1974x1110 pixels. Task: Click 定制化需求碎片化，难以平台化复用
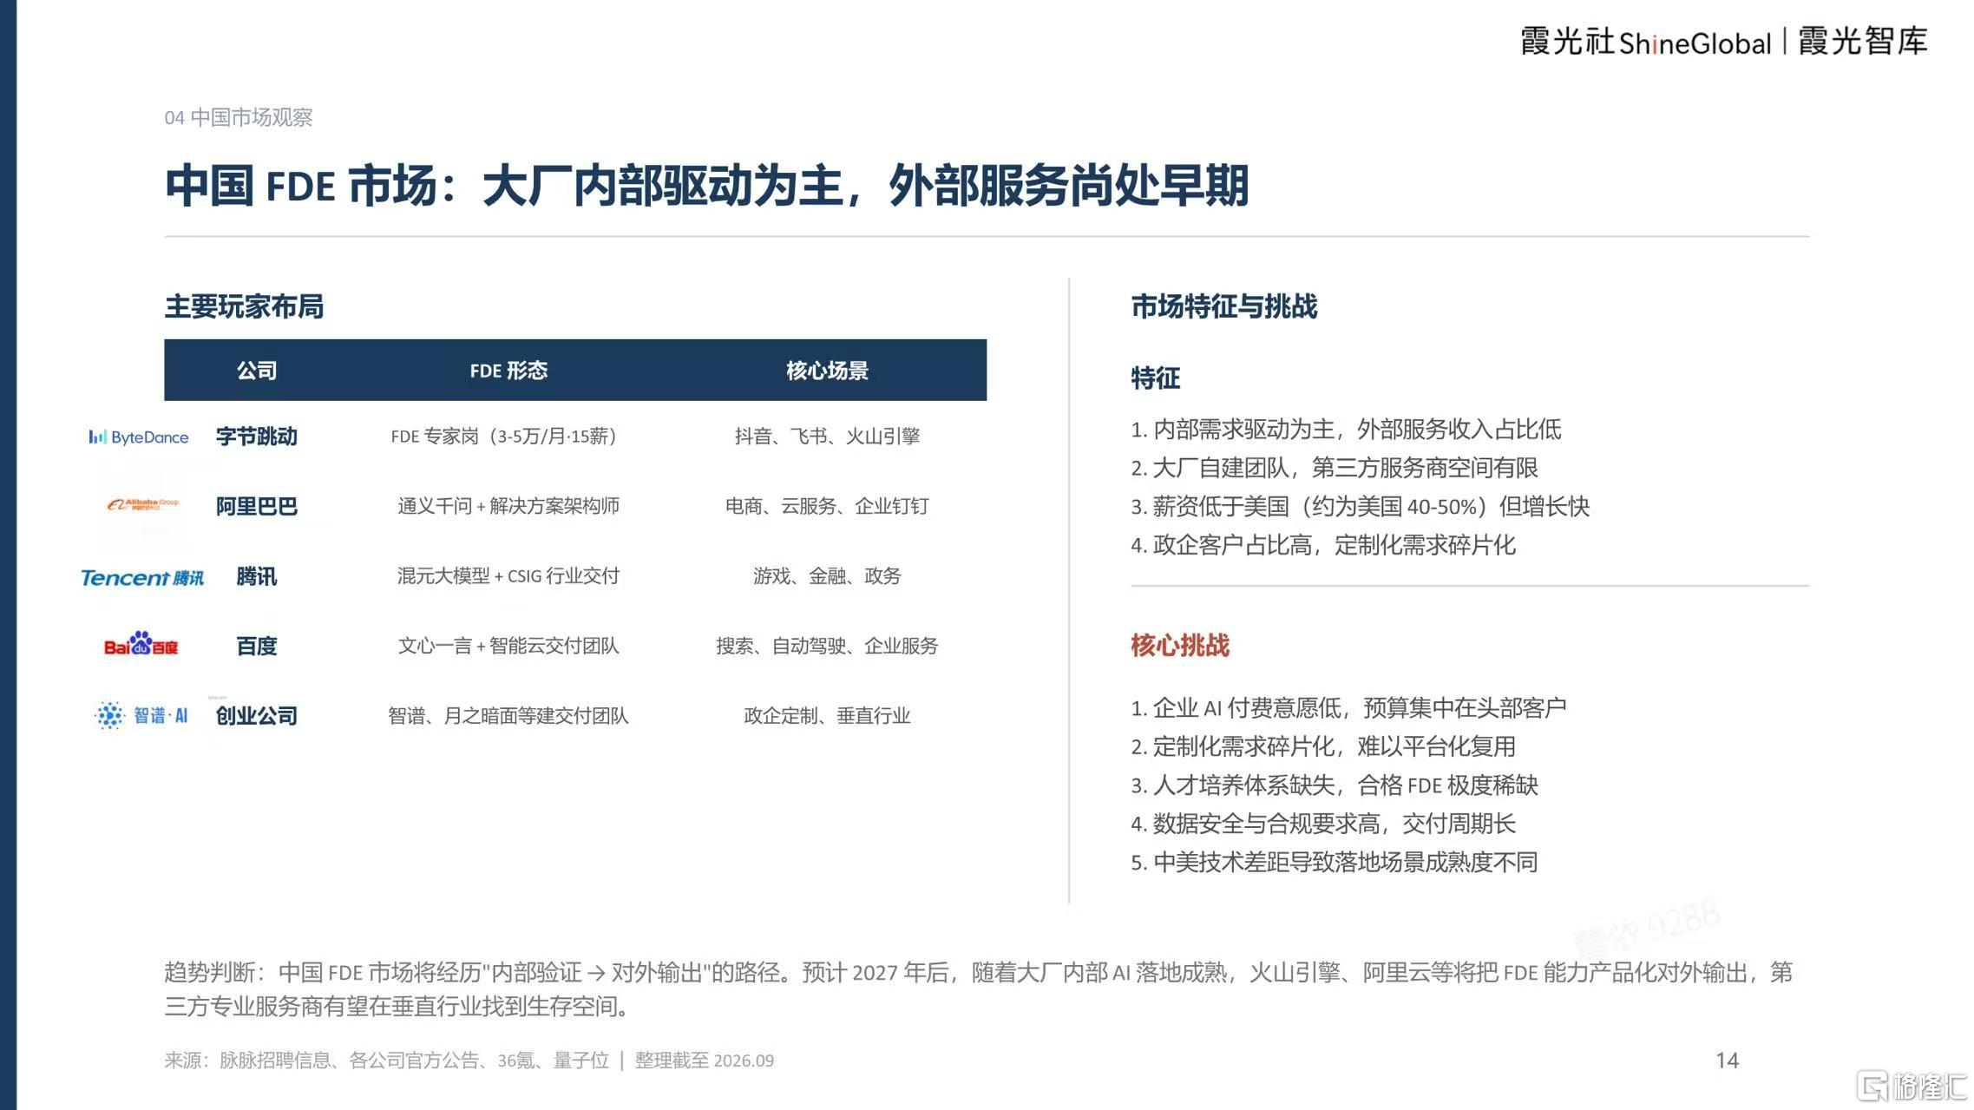(1323, 746)
